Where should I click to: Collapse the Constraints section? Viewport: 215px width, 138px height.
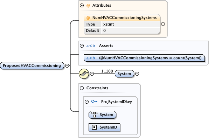(x=82, y=88)
